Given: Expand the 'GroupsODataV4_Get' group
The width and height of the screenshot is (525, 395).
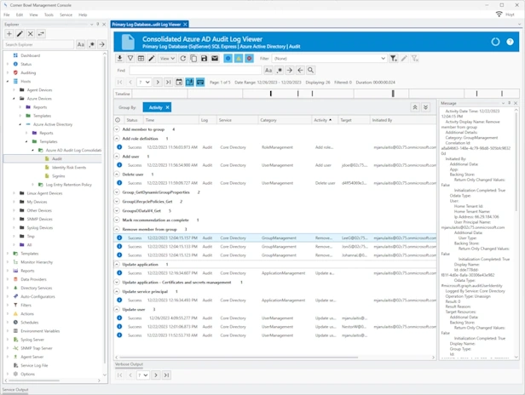Looking at the screenshot, I should pyautogui.click(x=117, y=210).
